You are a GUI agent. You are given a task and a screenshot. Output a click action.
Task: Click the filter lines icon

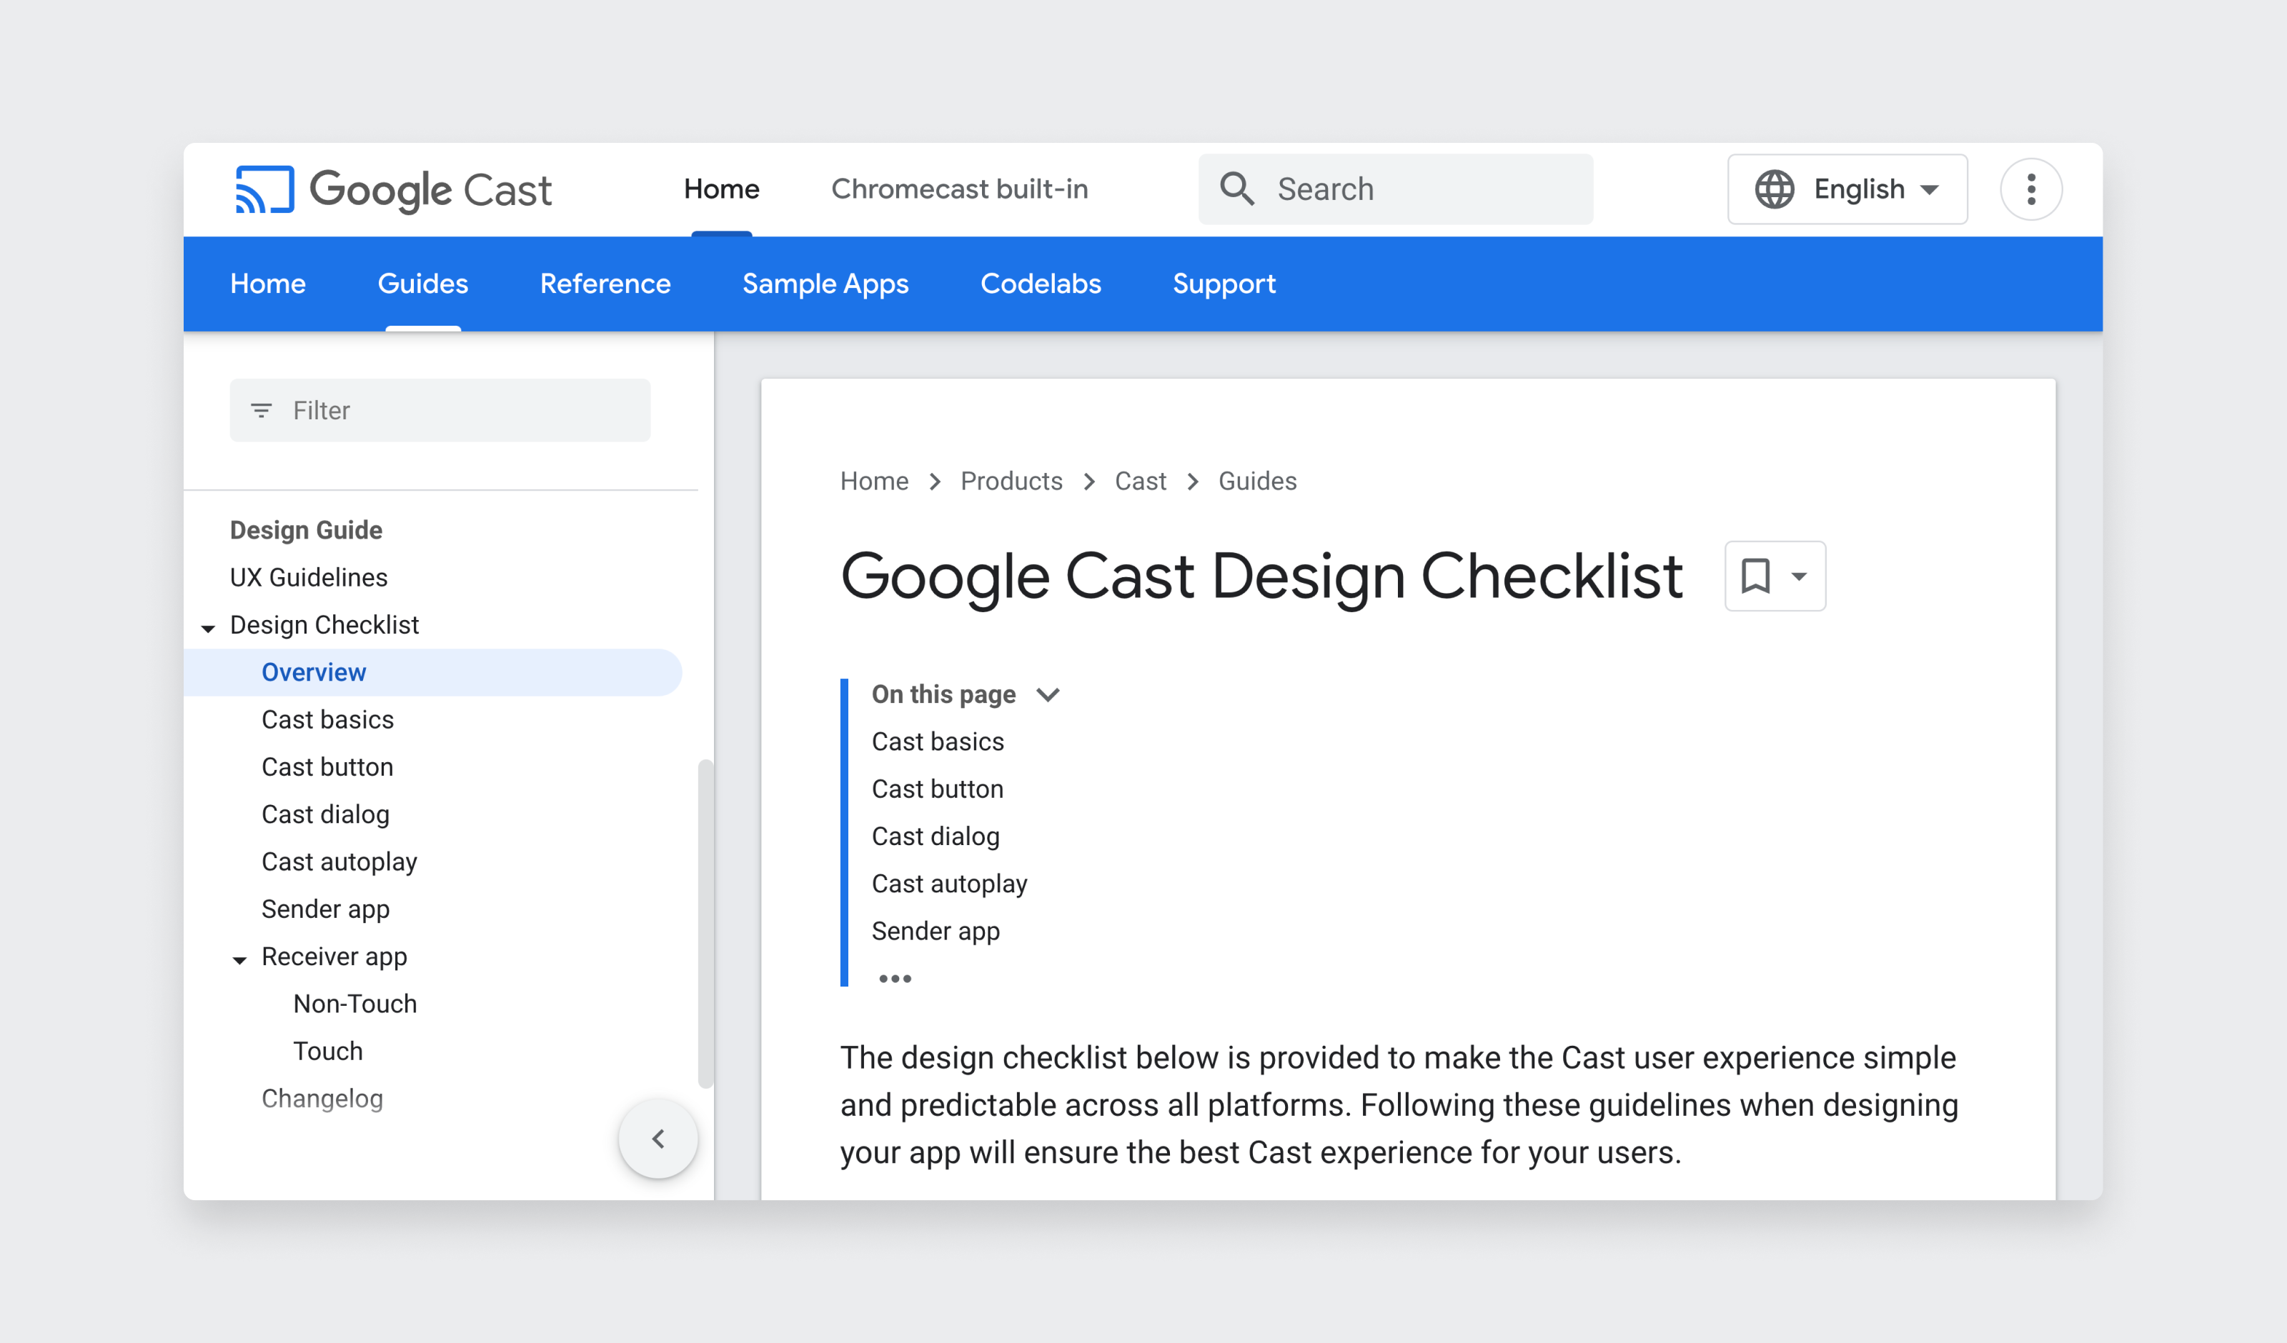point(262,411)
